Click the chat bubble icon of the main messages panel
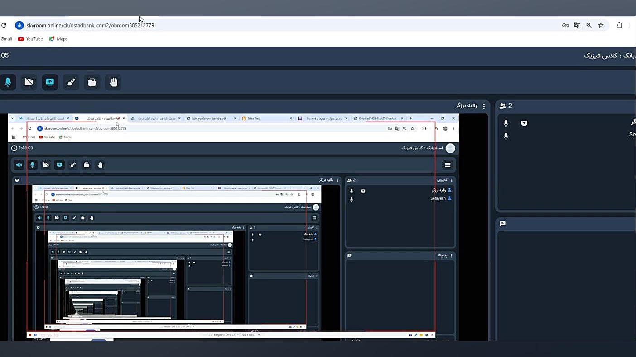 (x=502, y=223)
